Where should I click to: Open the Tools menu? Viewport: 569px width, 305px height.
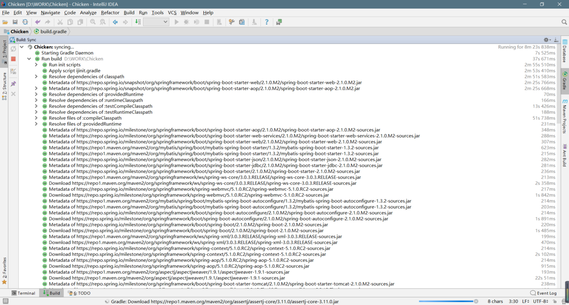pyautogui.click(x=157, y=13)
